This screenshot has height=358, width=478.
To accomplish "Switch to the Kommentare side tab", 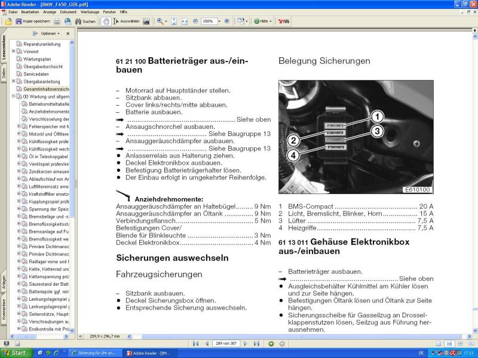I will pos(4,309).
